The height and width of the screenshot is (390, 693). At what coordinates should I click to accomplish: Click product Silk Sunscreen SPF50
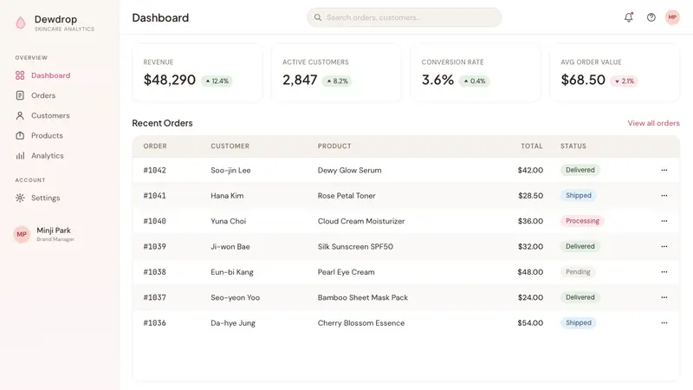click(355, 246)
